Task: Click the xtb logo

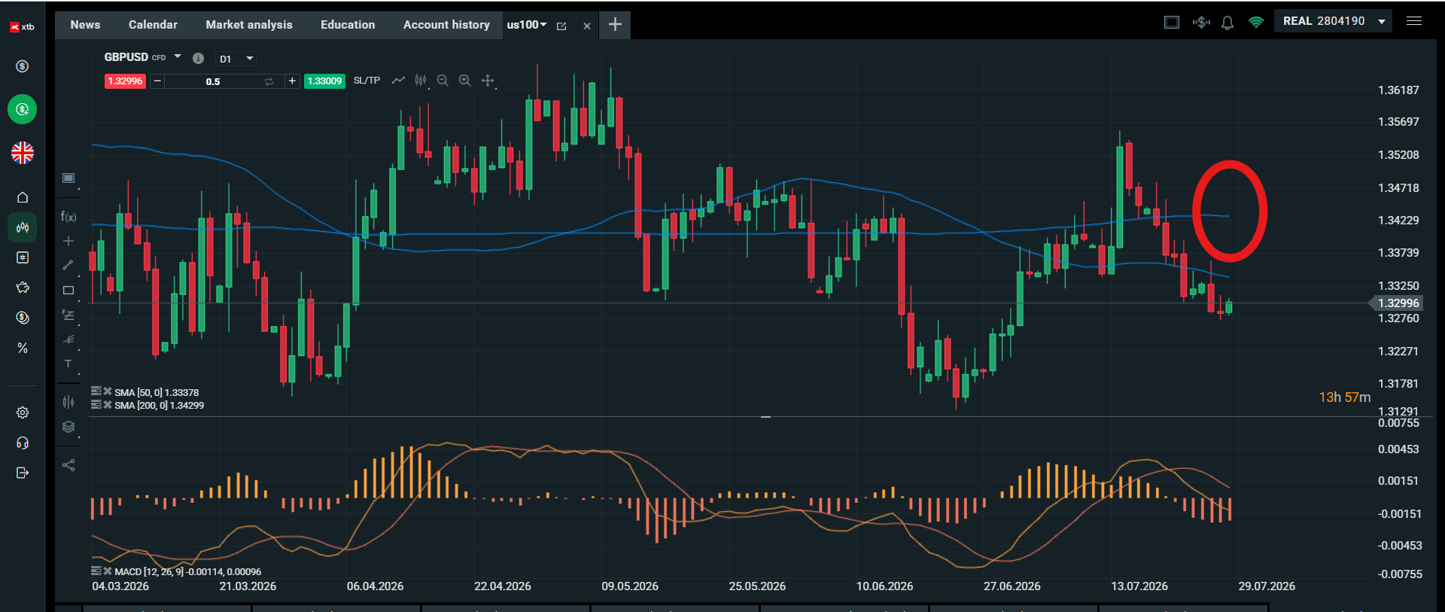Action: pos(22,27)
